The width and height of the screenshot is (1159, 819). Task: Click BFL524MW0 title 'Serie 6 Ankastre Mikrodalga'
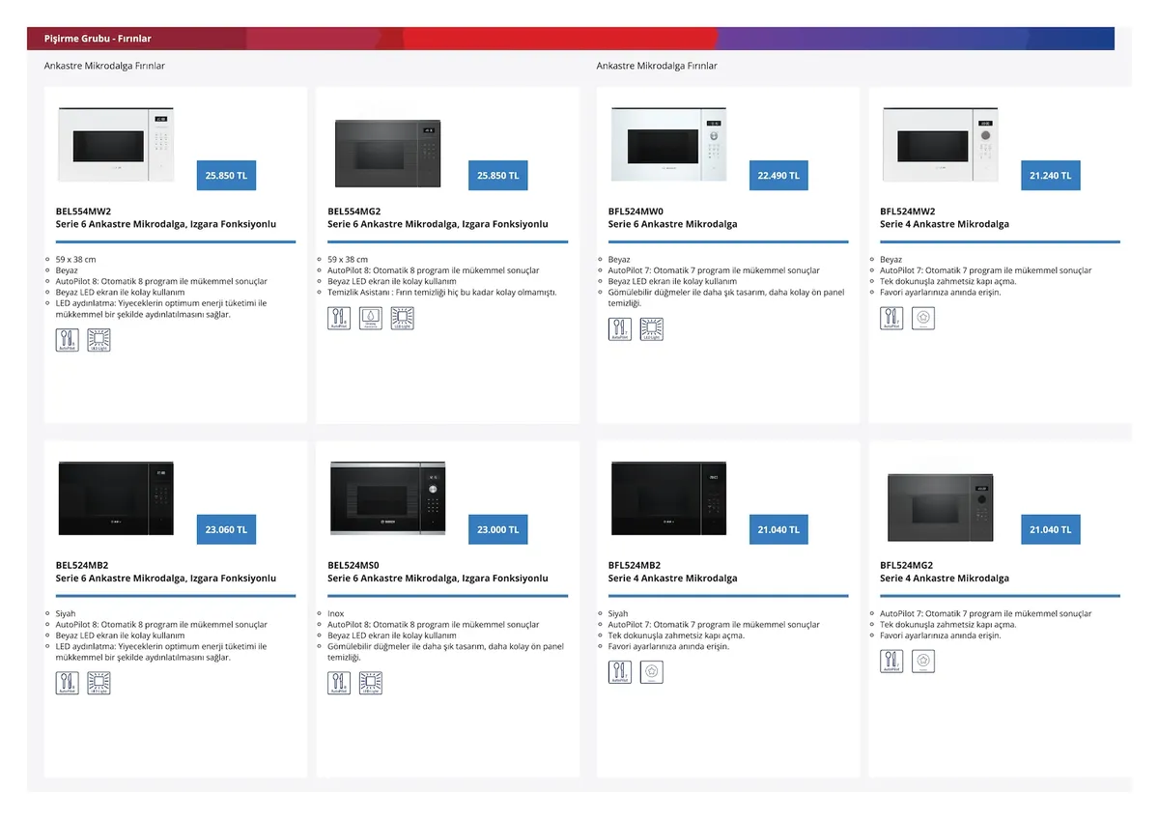tap(672, 224)
